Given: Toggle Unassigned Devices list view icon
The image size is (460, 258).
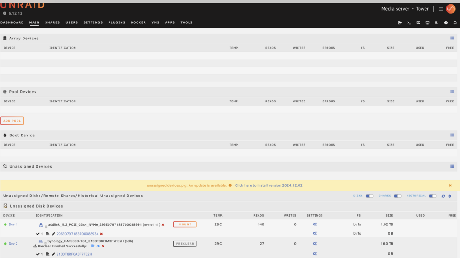Looking at the screenshot, I should [x=452, y=166].
